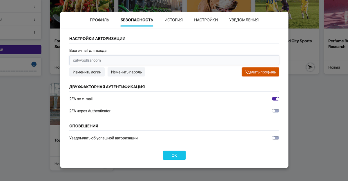Click the blue info icon in left panel
Image resolution: width=348 pixels, height=181 pixels.
[34, 64]
